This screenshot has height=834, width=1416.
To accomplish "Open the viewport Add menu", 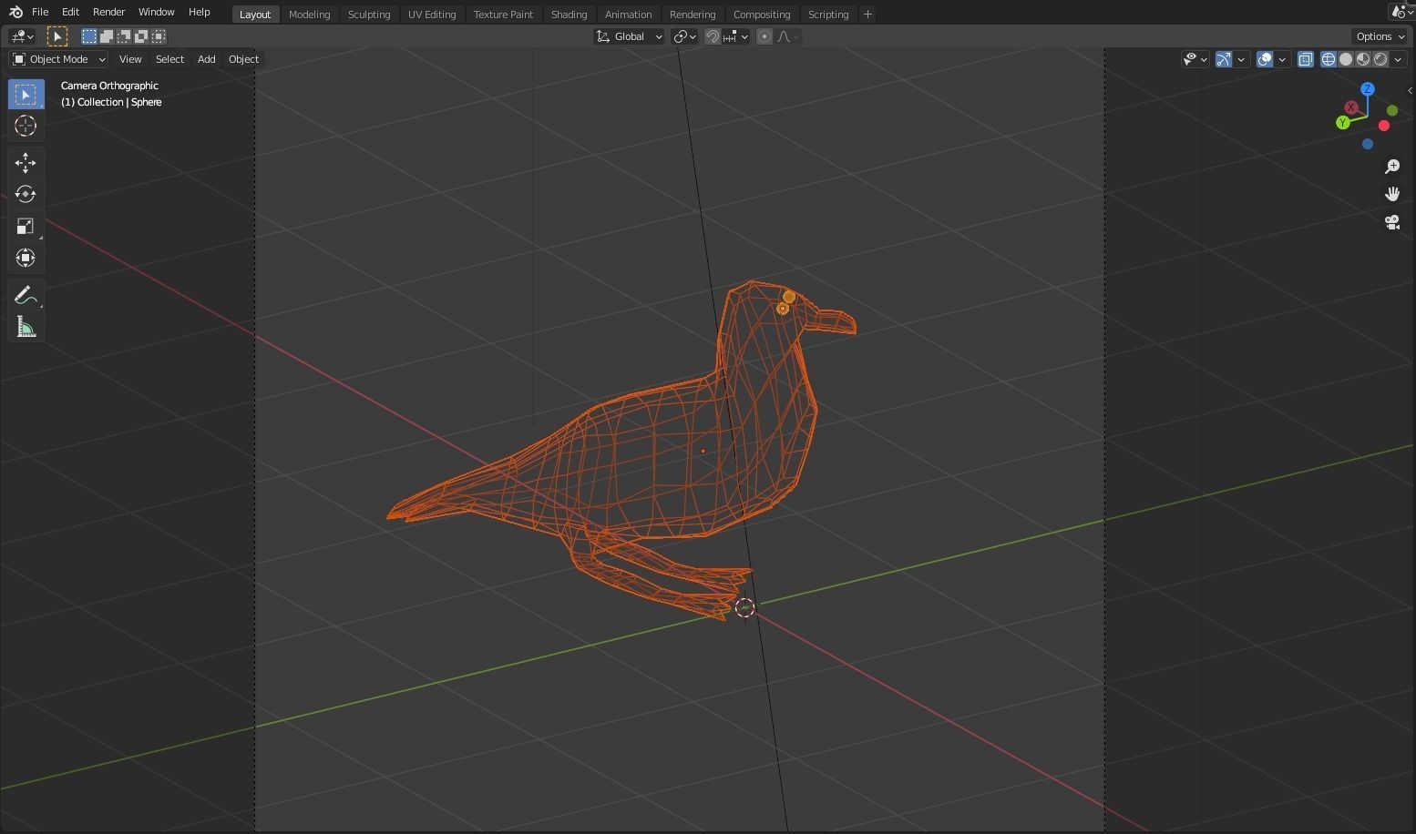I will tap(206, 59).
